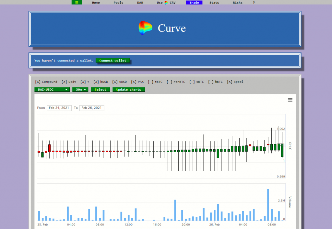Image resolution: width=332 pixels, height=229 pixels.
Task: Open the green hamburger navigation menu
Action: [77, 2]
